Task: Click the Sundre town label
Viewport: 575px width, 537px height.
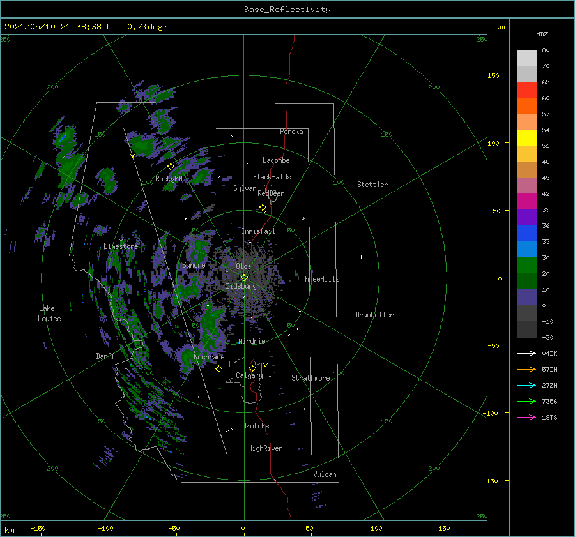Action: 194,264
